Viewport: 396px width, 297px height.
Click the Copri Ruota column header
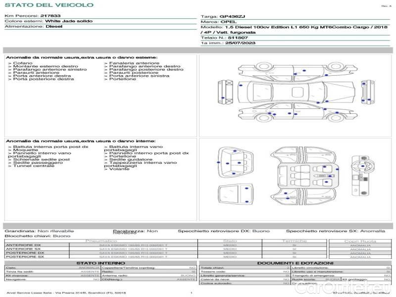pos(360,241)
